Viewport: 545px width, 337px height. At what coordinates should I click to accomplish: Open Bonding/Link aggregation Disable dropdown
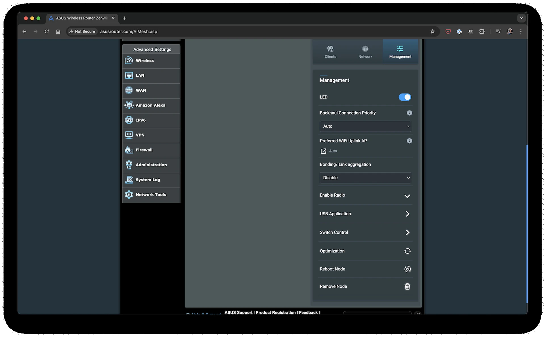[x=365, y=178]
